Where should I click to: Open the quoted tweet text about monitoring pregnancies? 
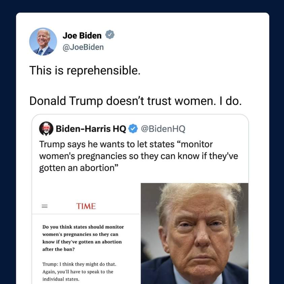pyautogui.click(x=138, y=156)
